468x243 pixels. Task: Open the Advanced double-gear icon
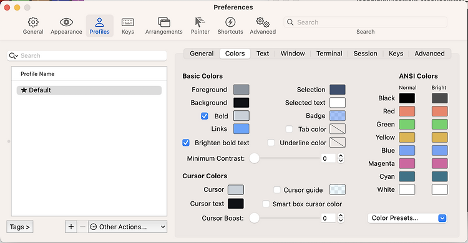(263, 22)
